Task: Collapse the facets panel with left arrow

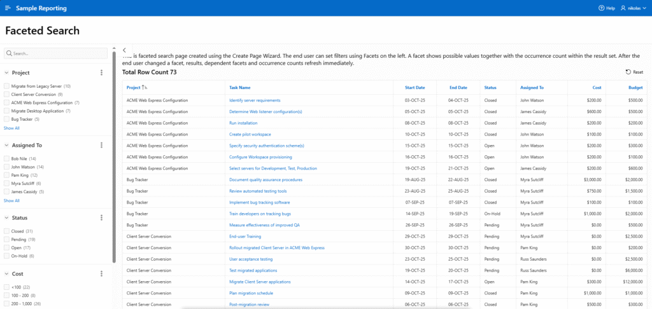Action: [125, 50]
